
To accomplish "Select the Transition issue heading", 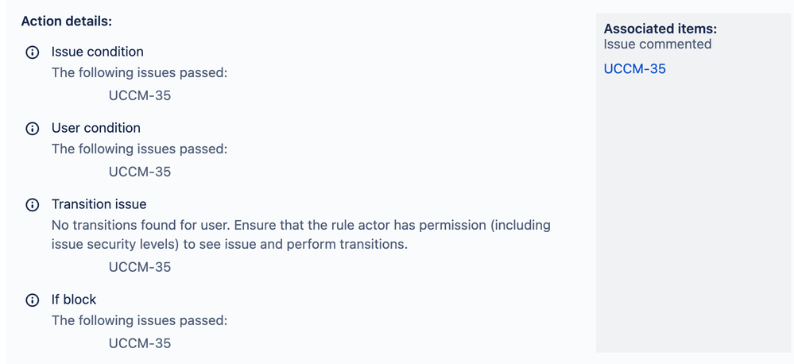I will [x=99, y=204].
